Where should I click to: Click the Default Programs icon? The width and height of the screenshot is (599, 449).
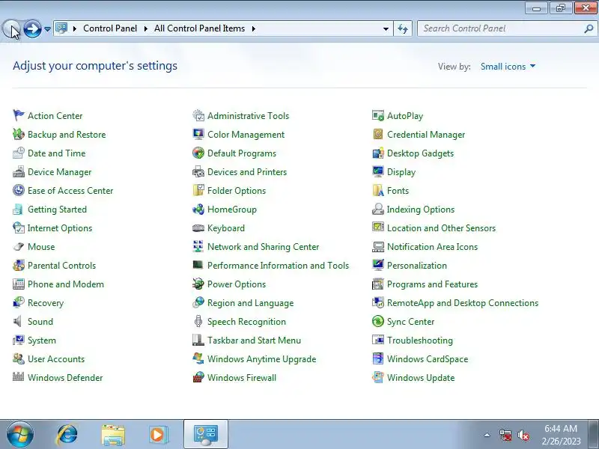pos(198,153)
